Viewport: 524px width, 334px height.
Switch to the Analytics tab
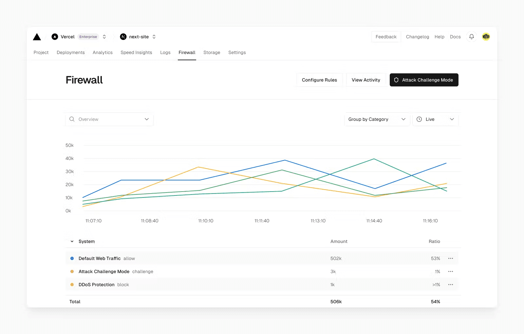(x=103, y=52)
